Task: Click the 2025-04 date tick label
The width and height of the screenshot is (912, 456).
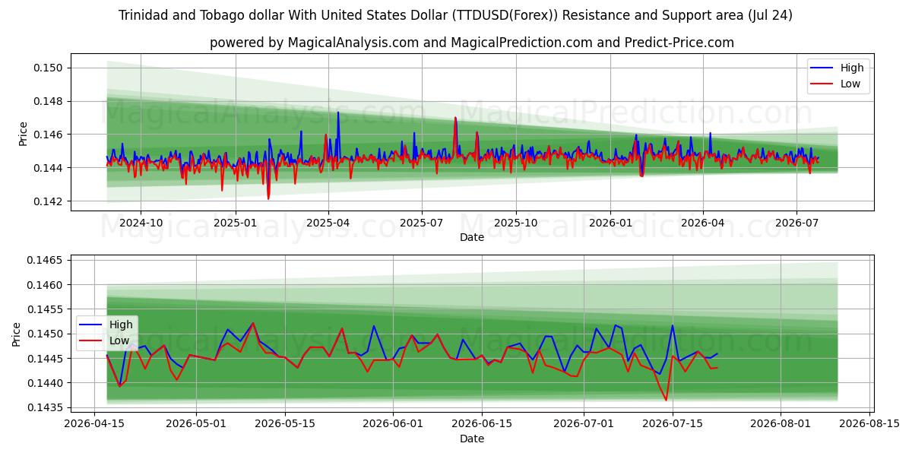Action: (x=328, y=224)
